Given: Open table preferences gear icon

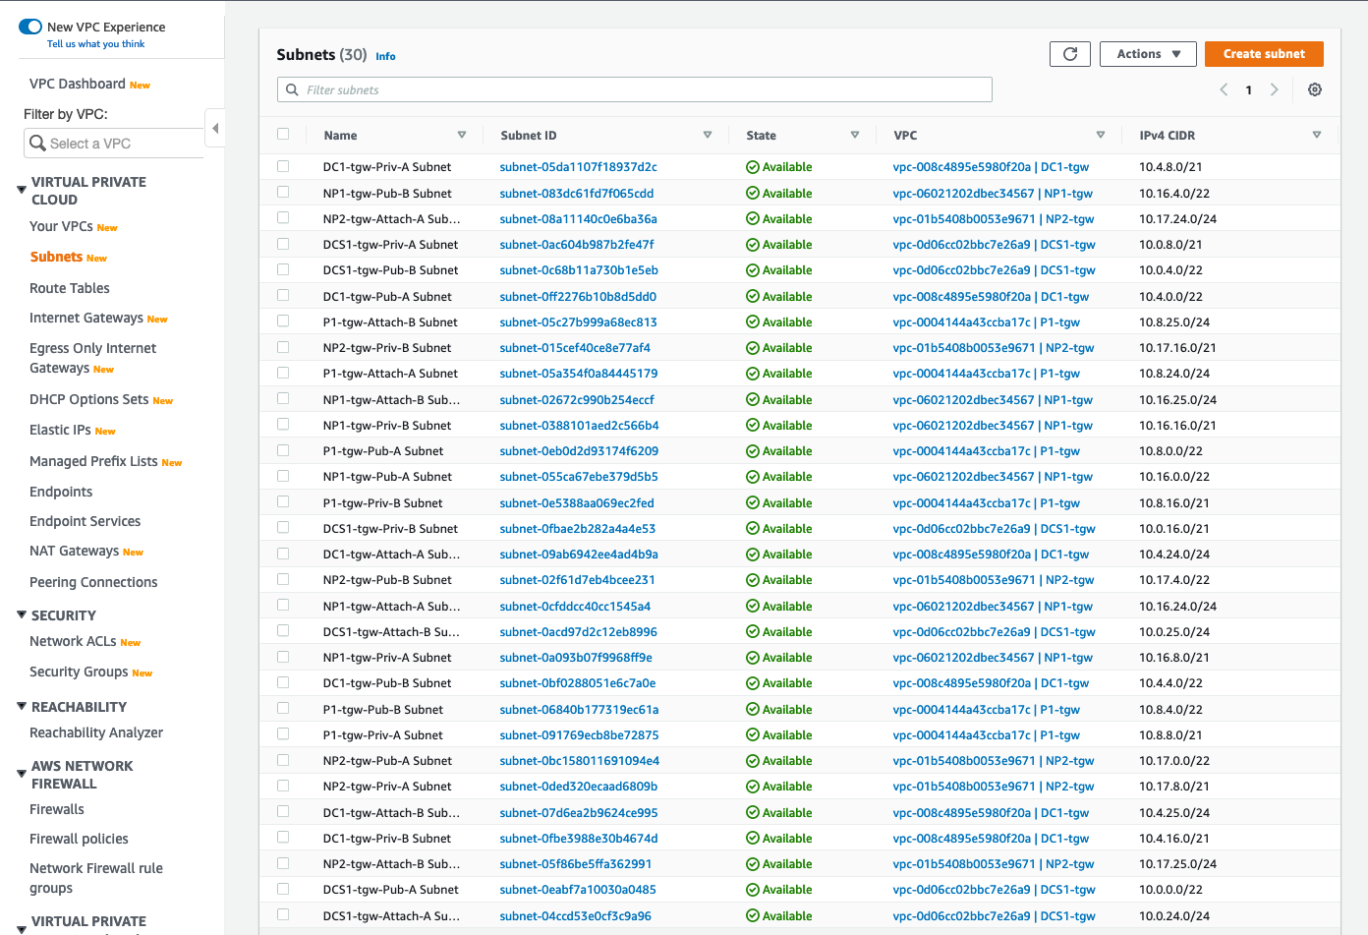Looking at the screenshot, I should (x=1315, y=89).
